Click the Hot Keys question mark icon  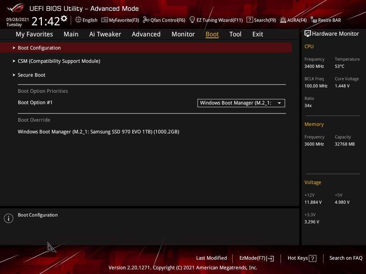[x=312, y=258]
